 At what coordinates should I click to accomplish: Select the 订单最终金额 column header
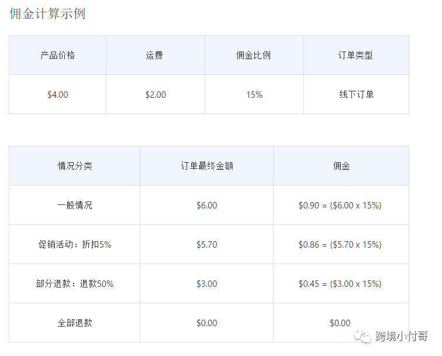click(x=206, y=166)
